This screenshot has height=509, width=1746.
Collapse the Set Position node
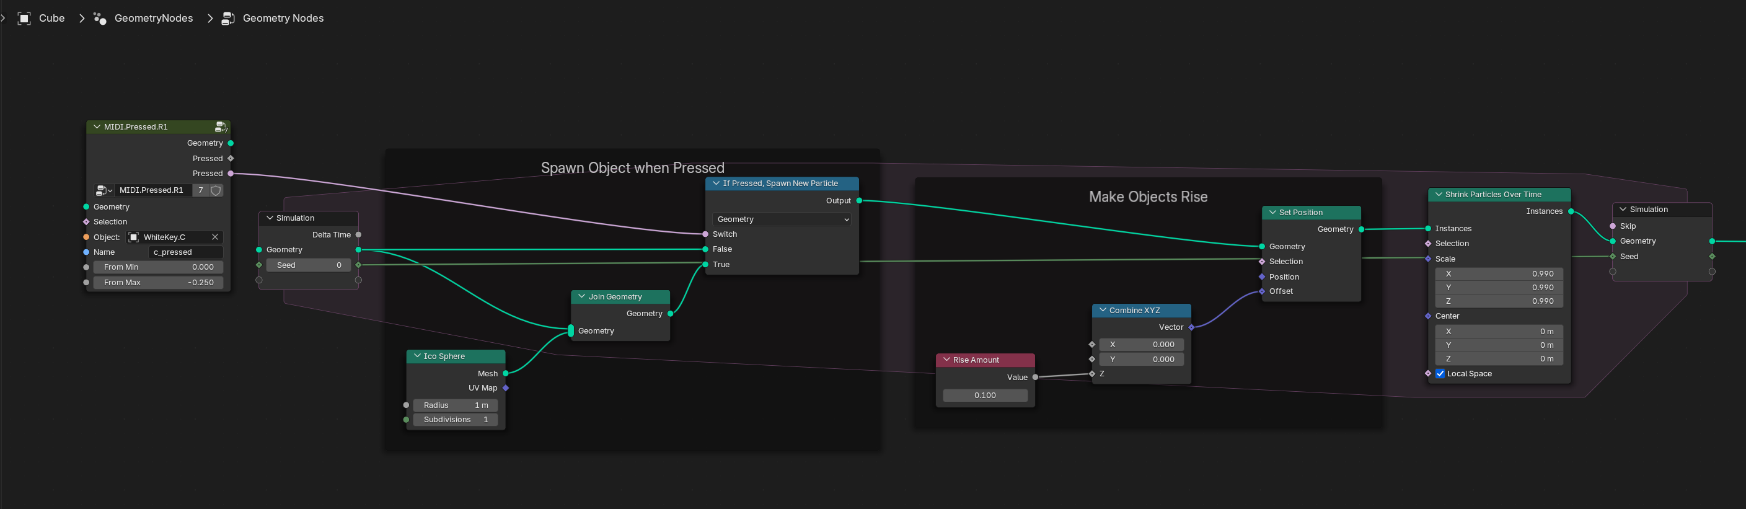[1272, 213]
